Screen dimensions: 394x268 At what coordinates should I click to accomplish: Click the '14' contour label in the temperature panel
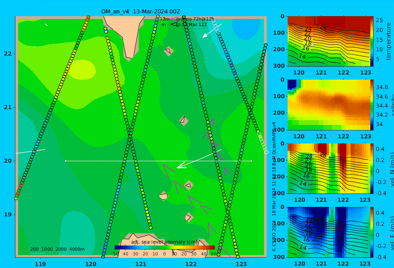point(302,56)
